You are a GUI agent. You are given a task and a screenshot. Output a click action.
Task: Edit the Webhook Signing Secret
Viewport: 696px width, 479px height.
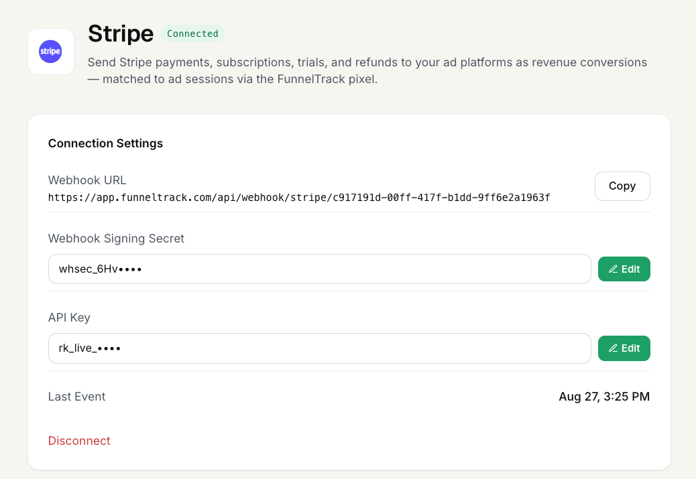pos(624,269)
